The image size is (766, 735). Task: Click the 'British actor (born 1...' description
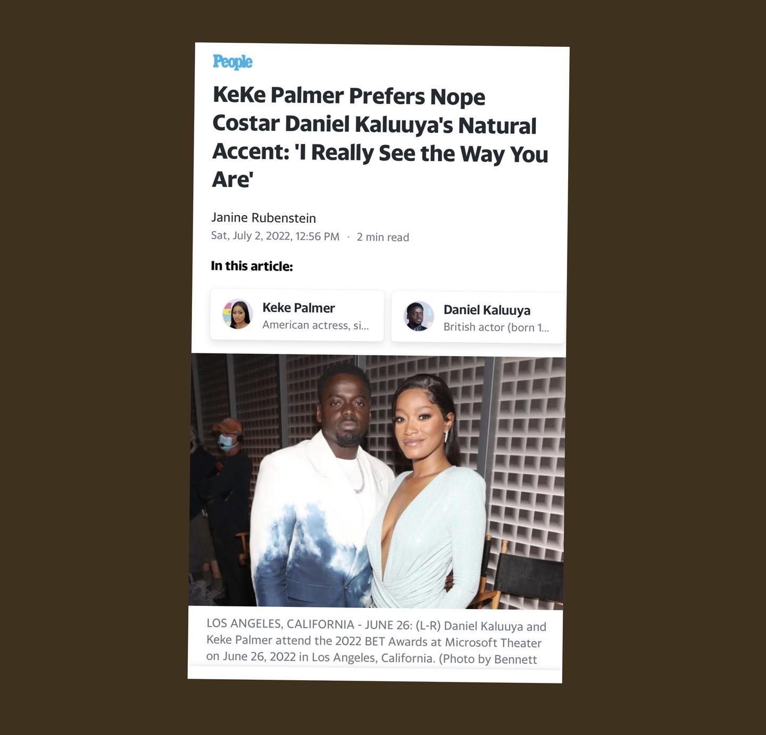click(496, 327)
